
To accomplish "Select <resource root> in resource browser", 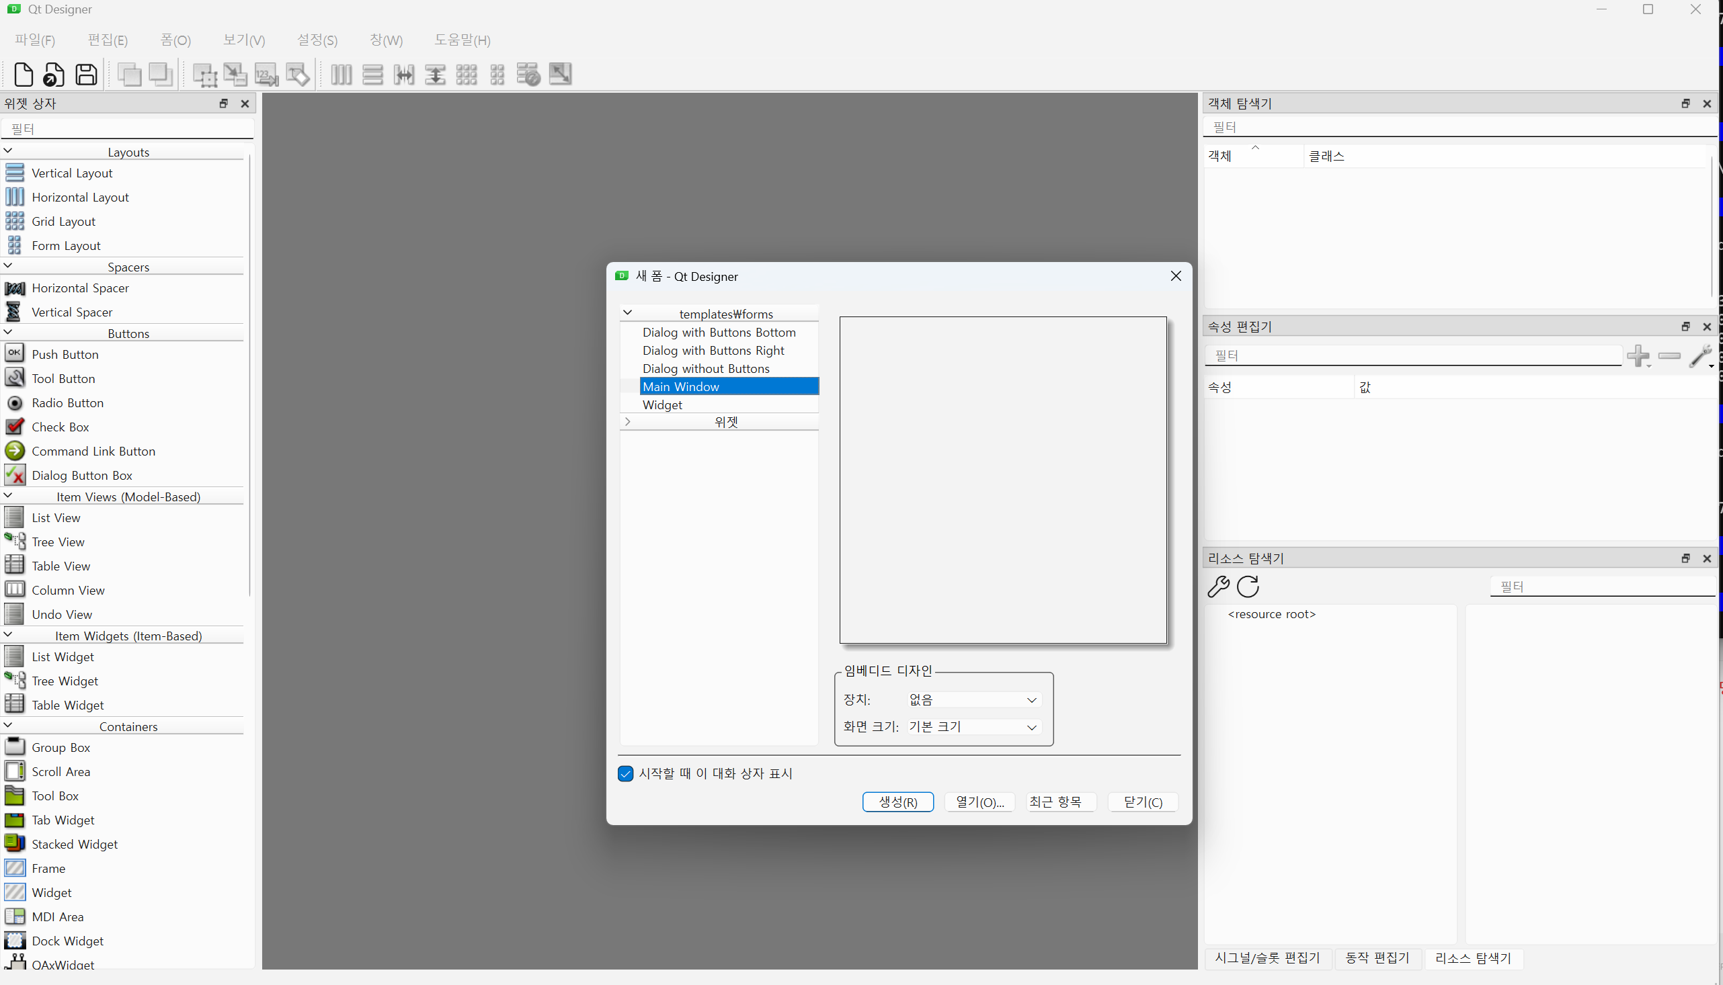I will (x=1272, y=614).
